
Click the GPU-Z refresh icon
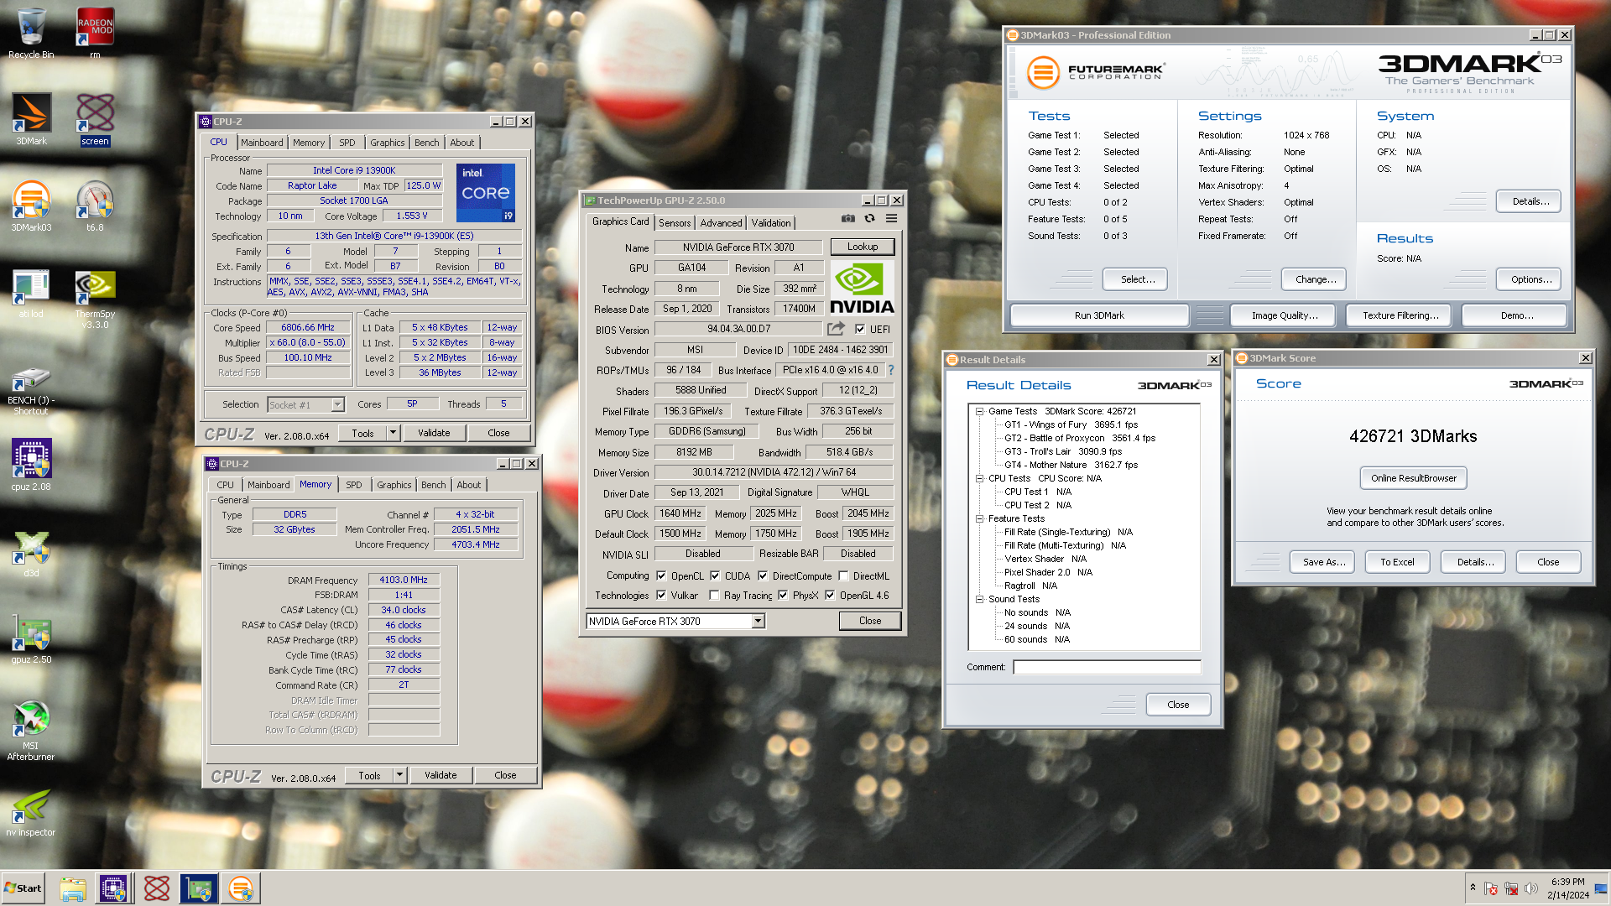click(870, 218)
